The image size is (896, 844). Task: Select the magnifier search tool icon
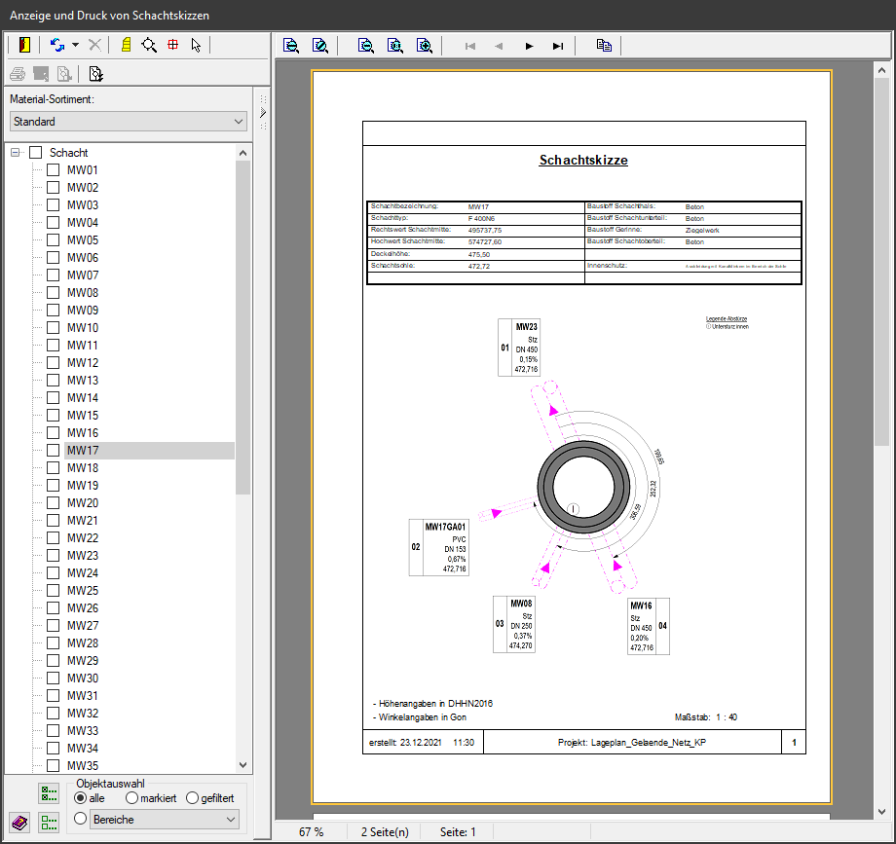point(149,45)
